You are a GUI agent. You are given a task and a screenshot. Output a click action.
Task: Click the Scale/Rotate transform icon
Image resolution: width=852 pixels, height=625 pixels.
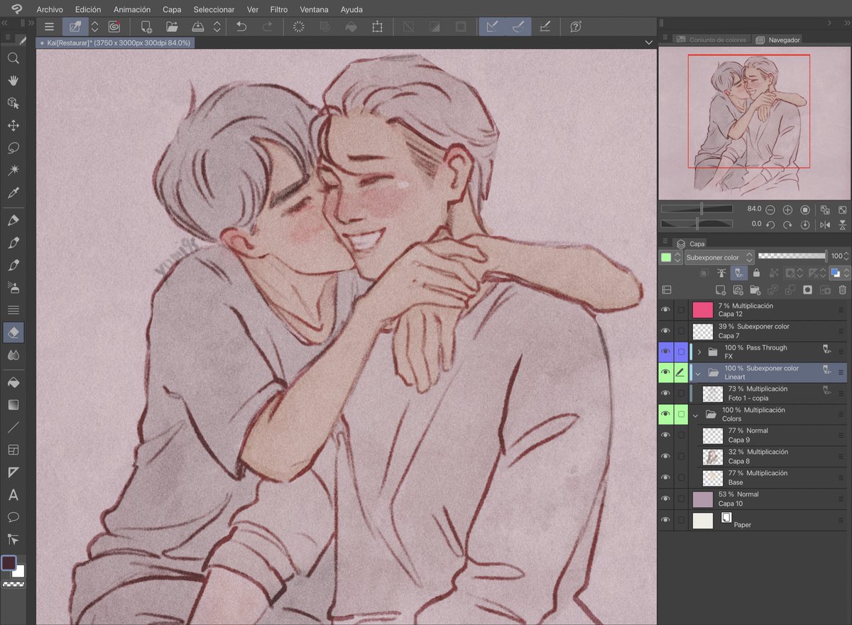[377, 27]
